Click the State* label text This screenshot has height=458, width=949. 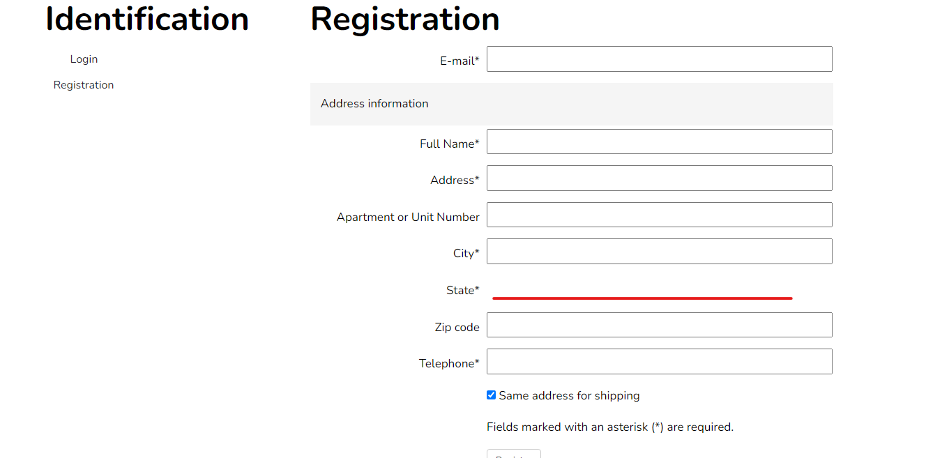tap(462, 290)
